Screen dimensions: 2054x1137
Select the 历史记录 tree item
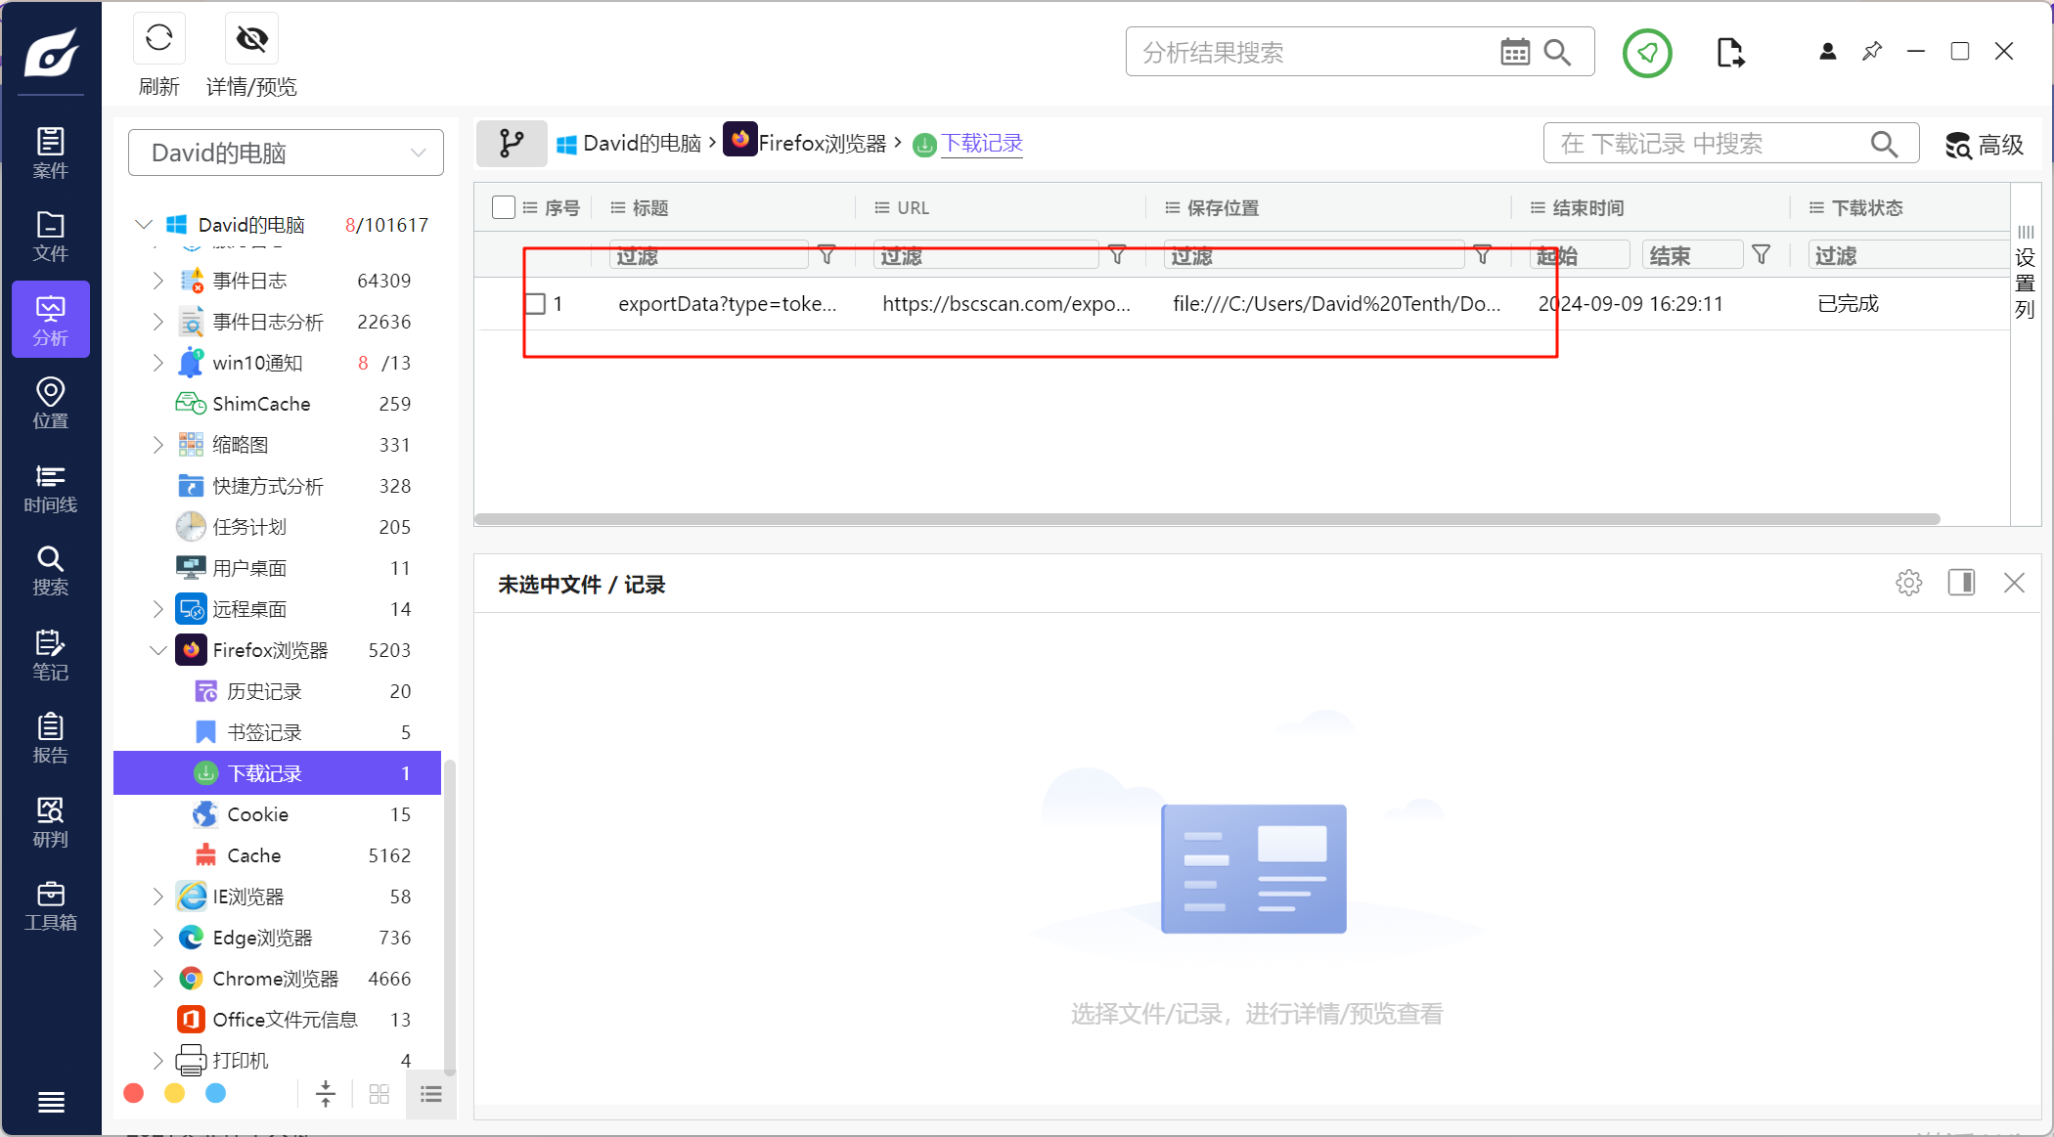[x=264, y=691]
